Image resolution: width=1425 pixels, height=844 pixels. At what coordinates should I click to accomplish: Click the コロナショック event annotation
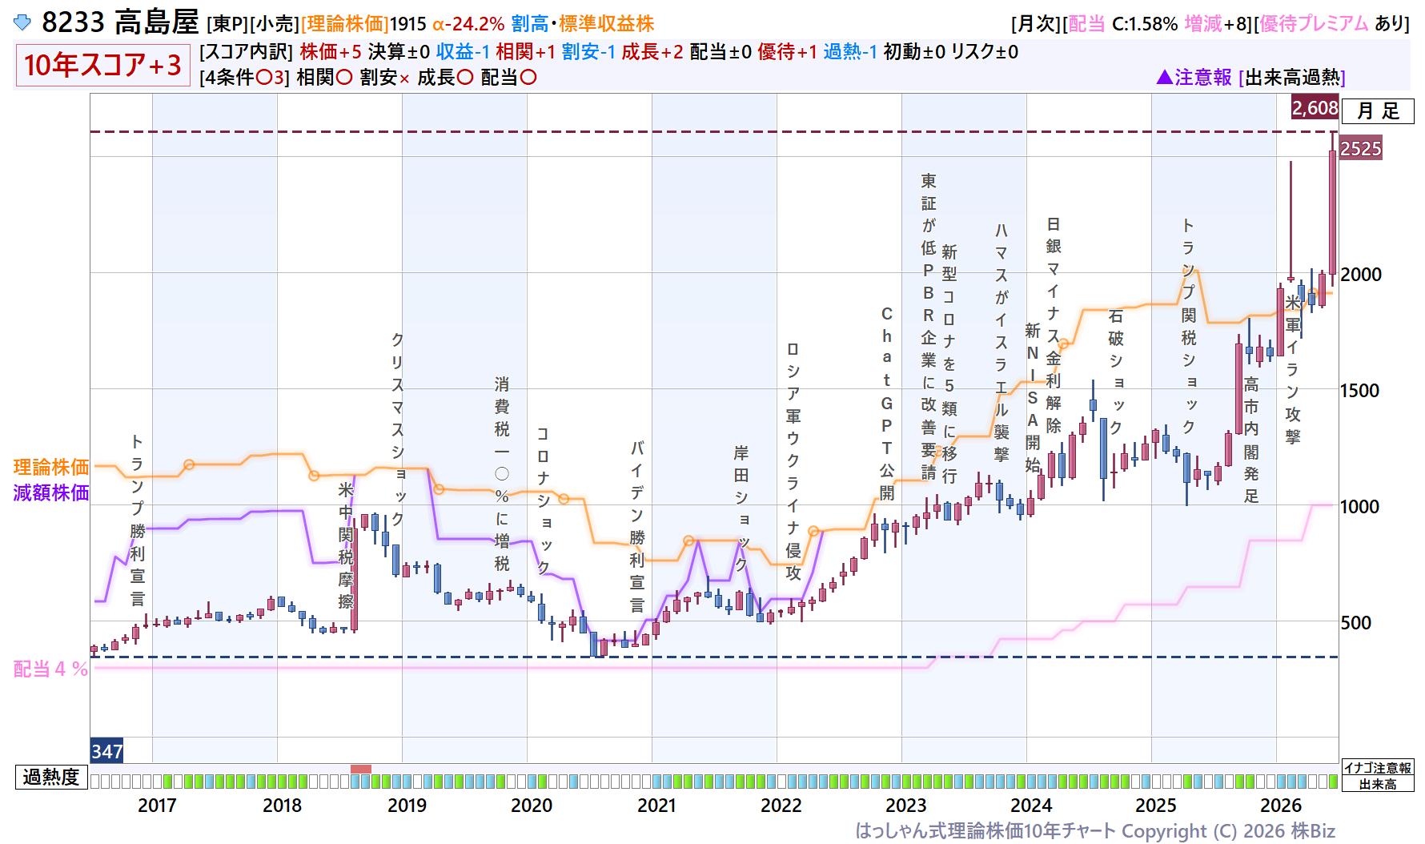click(544, 500)
